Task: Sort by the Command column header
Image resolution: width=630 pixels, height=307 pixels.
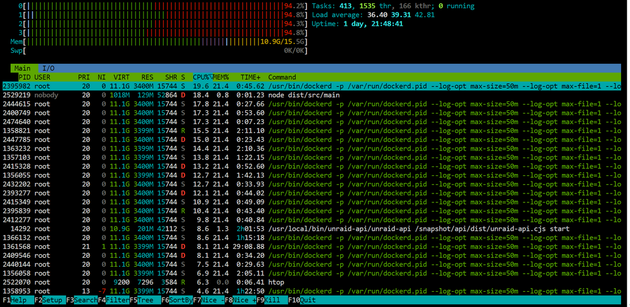Action: click(x=282, y=77)
